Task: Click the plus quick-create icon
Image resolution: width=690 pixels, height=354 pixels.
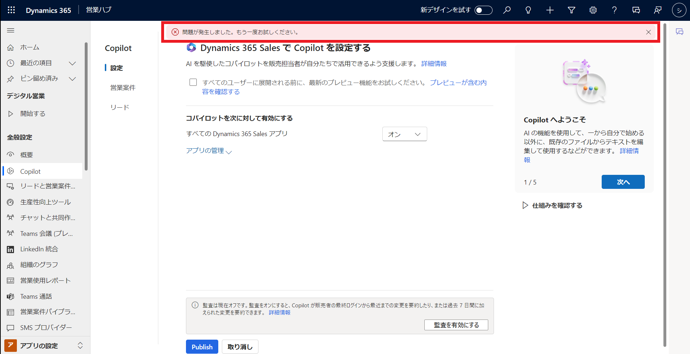Action: [550, 10]
